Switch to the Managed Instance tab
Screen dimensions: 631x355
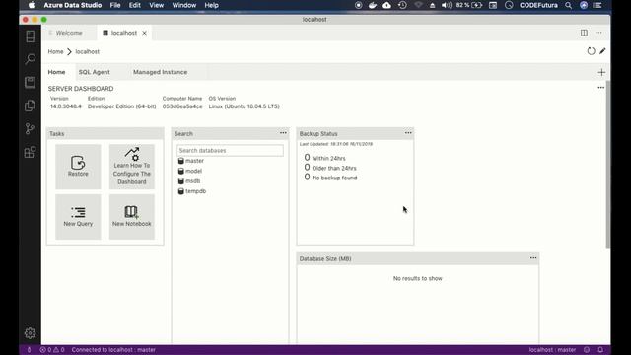pos(160,72)
